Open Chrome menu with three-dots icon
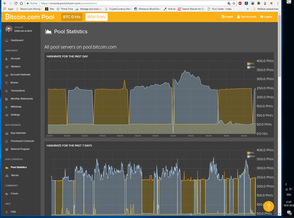Viewport: 294px width, 218px height. click(x=277, y=3)
